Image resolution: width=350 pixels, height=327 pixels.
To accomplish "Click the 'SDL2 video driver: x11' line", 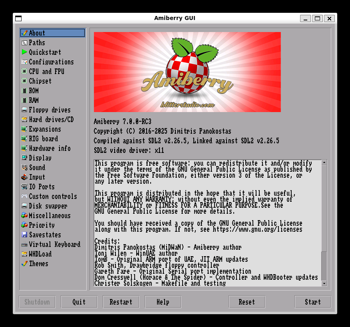I will coord(129,150).
